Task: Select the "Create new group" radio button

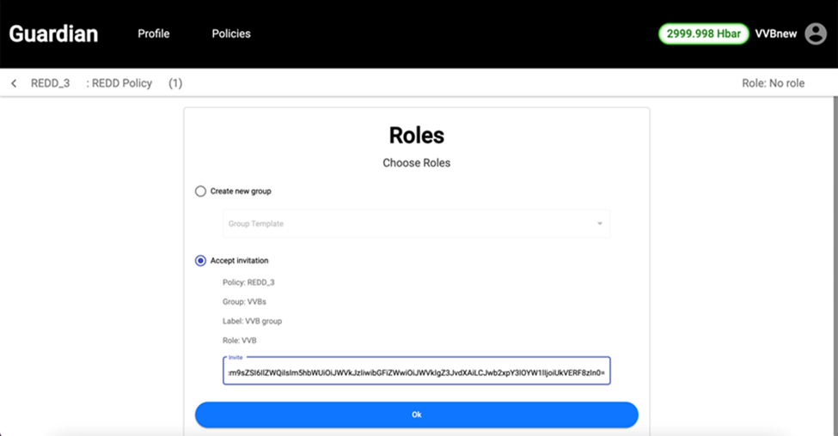Action: click(200, 191)
